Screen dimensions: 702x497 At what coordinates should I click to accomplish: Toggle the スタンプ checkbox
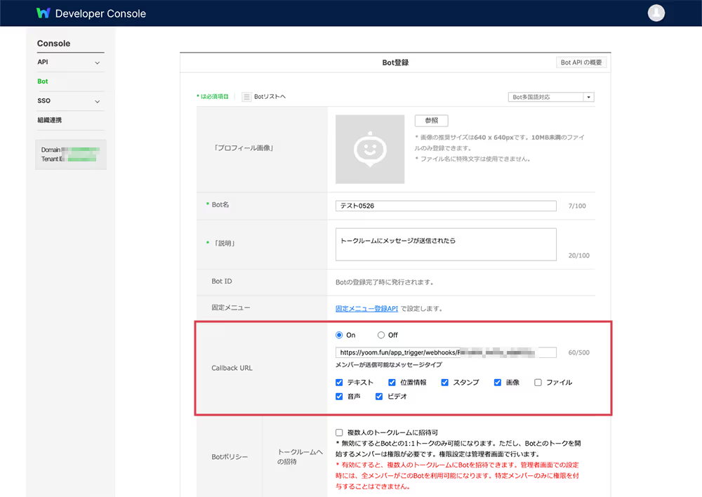(x=445, y=383)
